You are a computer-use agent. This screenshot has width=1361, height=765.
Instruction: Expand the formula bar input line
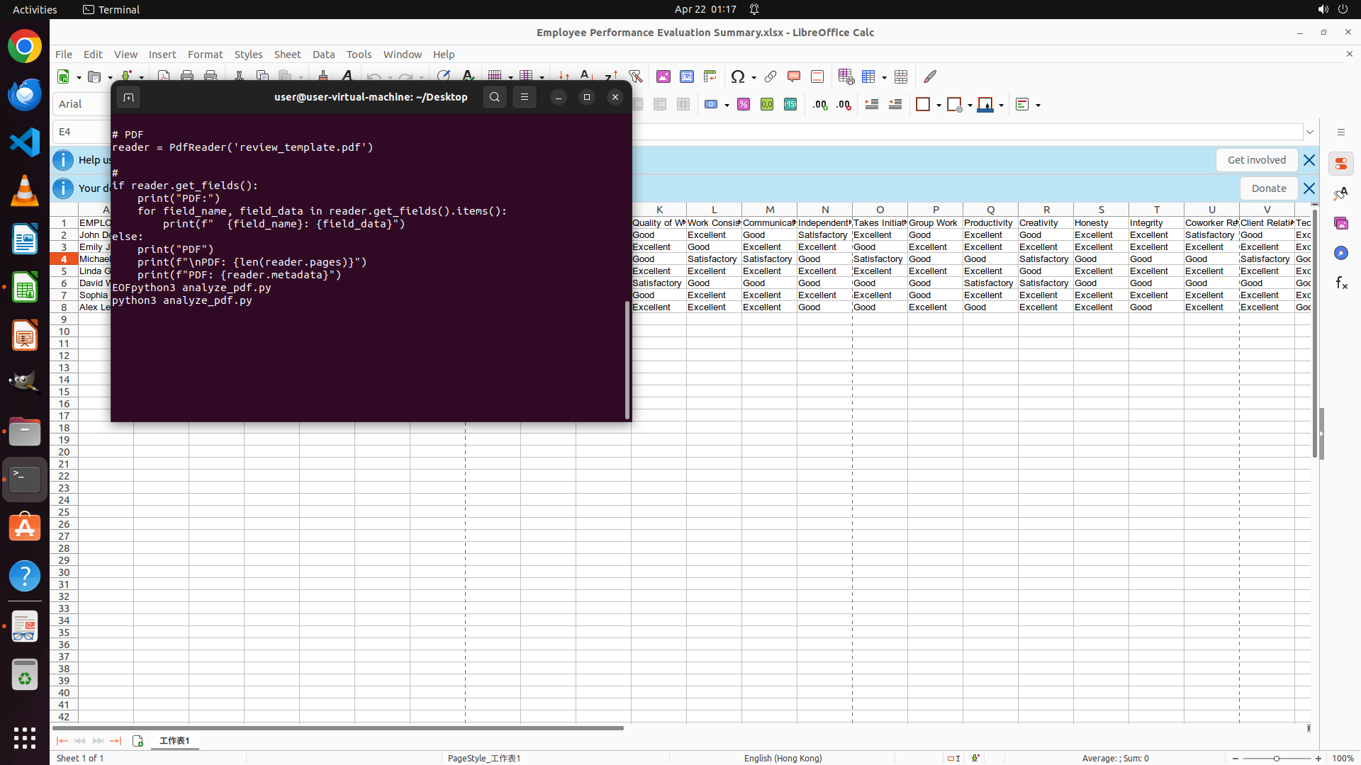tap(1310, 132)
